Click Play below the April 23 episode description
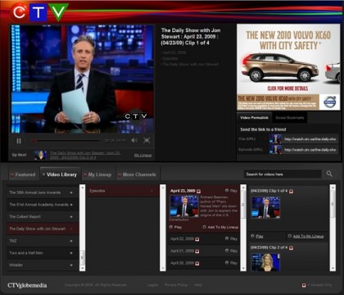This screenshot has width=344, height=295. (175, 227)
